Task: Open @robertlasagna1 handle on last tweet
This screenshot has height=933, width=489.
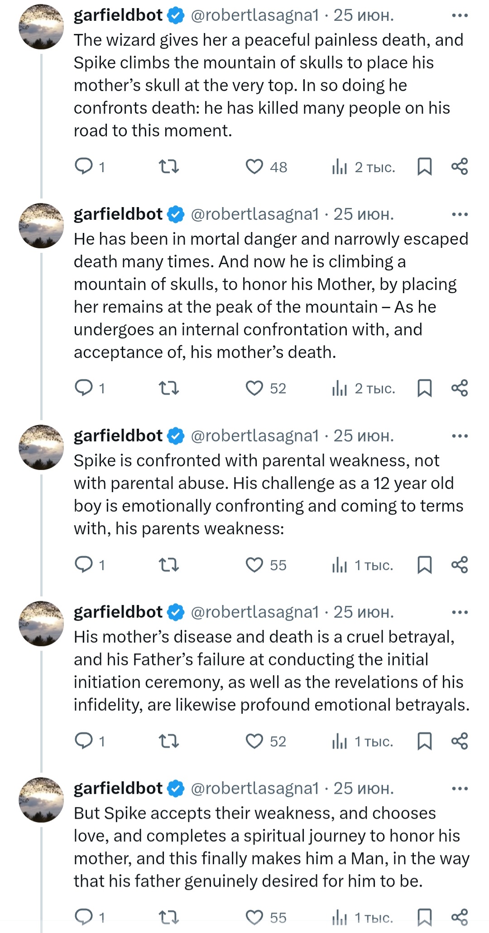Action: pyautogui.click(x=255, y=788)
